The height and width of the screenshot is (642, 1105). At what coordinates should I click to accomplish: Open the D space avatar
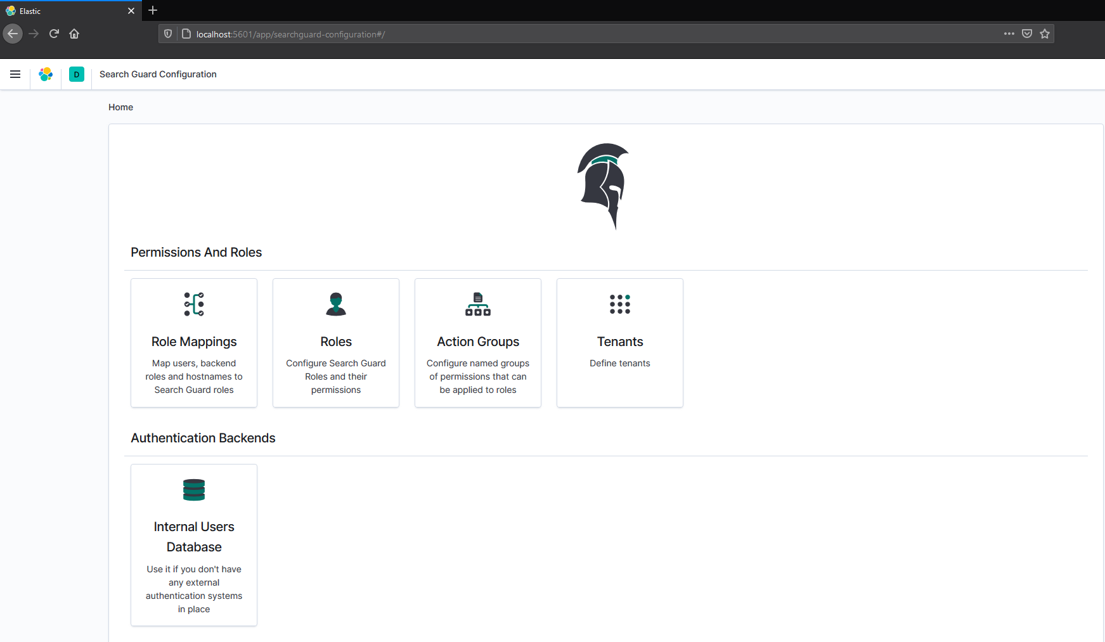tap(77, 74)
